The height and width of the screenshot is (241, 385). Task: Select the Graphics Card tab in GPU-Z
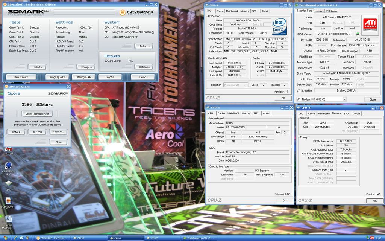[304, 11]
